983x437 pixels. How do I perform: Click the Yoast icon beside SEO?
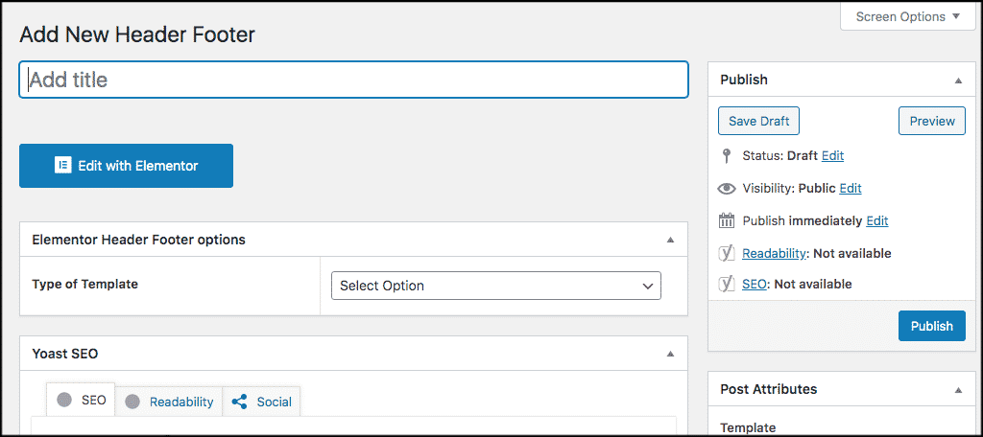click(x=726, y=285)
